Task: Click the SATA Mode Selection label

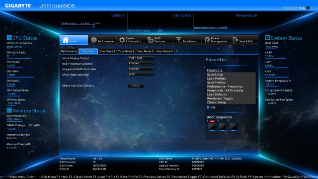Action: [x=76, y=75]
